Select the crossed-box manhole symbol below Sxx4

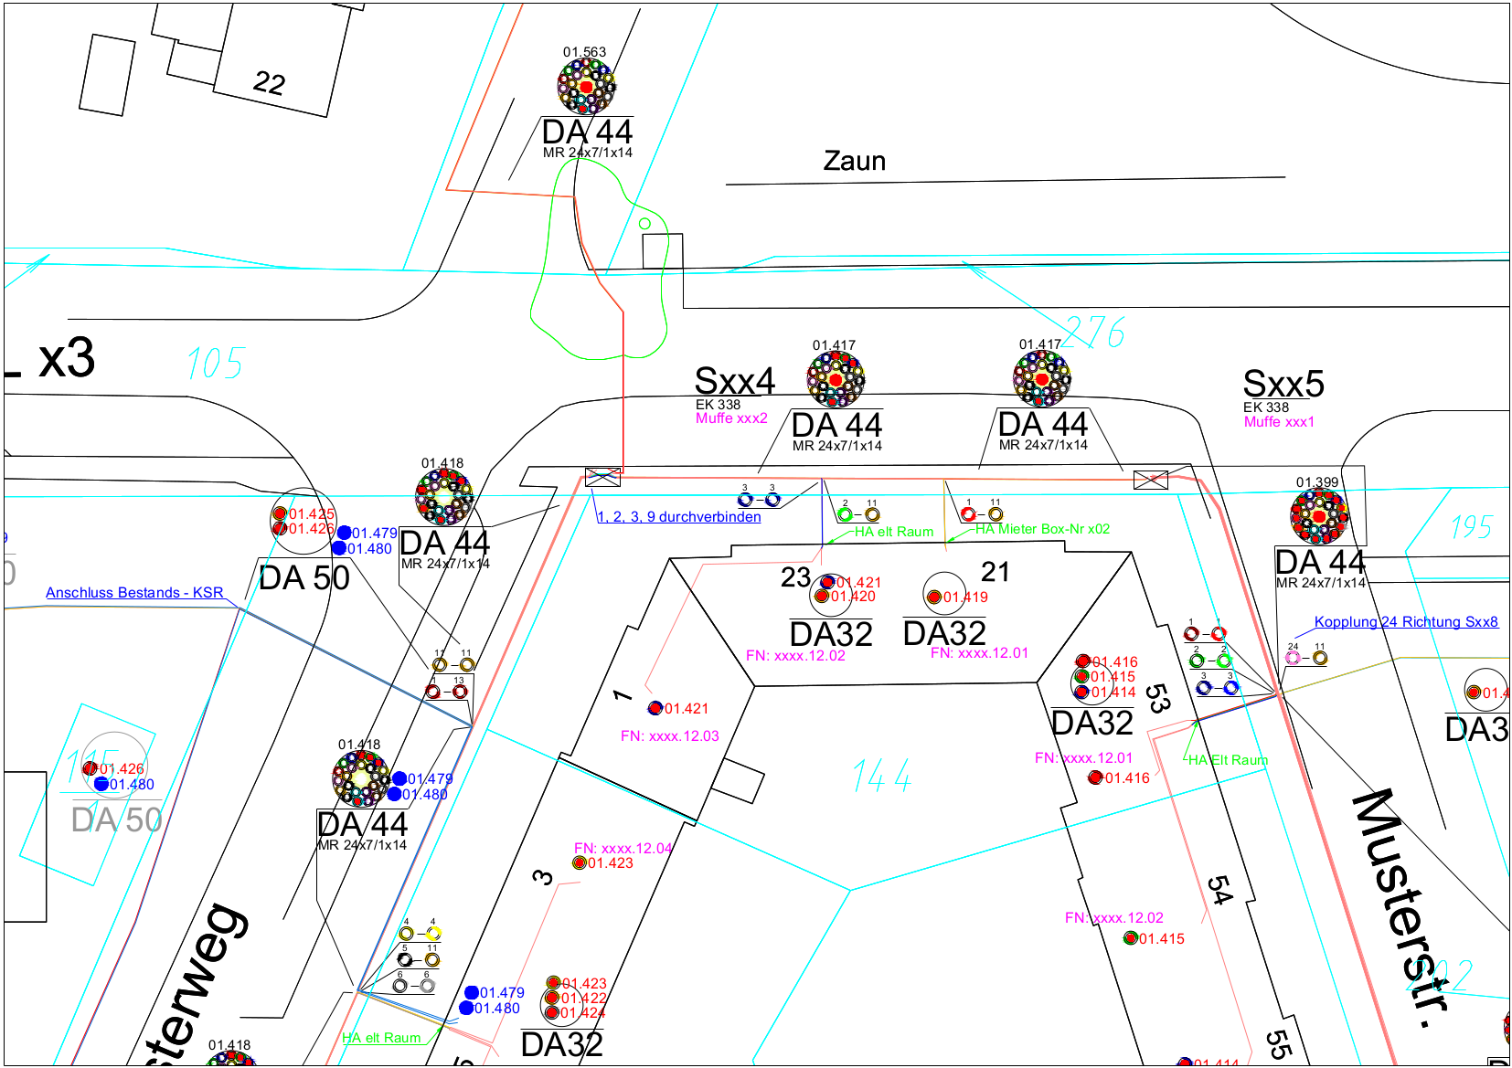(602, 477)
